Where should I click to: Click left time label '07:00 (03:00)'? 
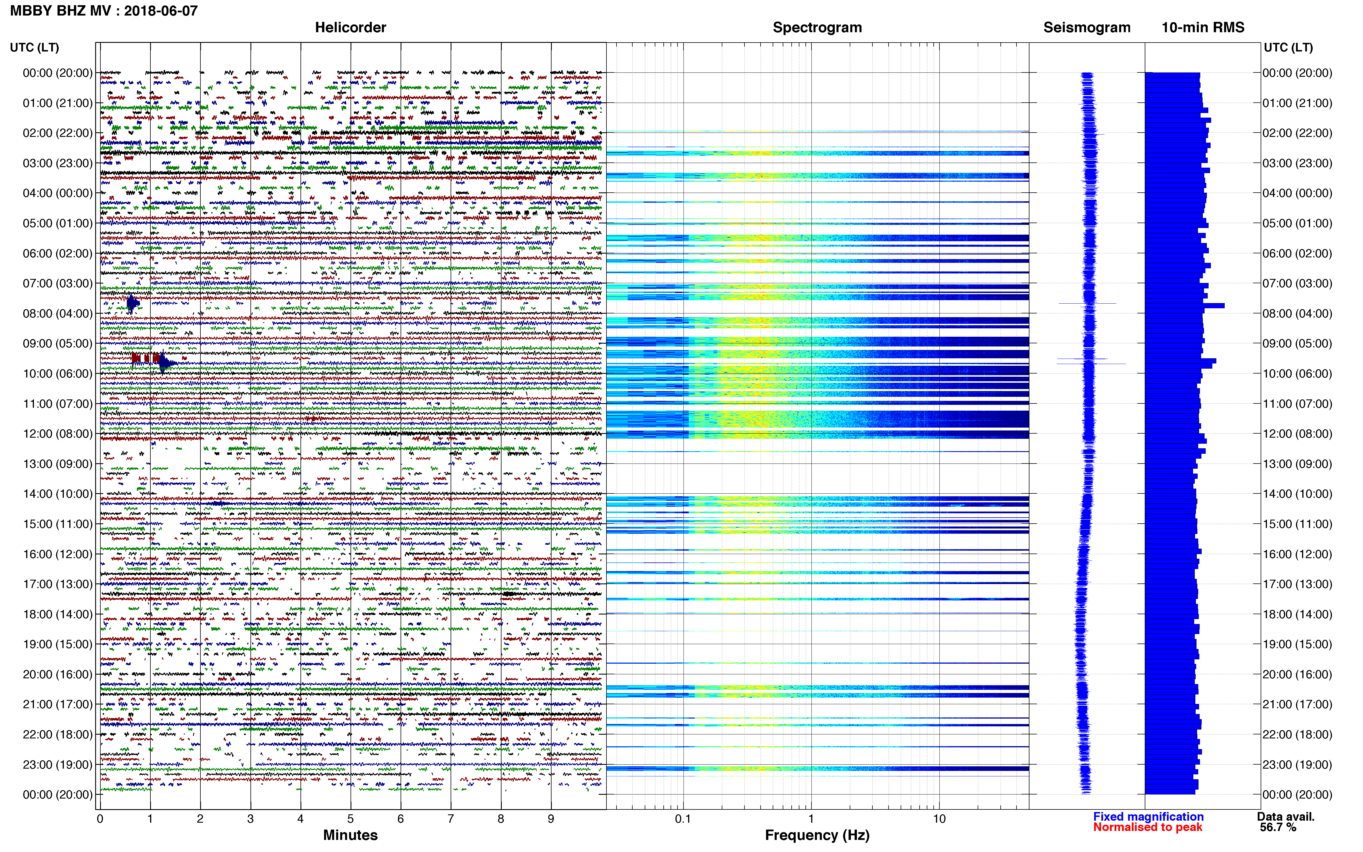coord(58,284)
